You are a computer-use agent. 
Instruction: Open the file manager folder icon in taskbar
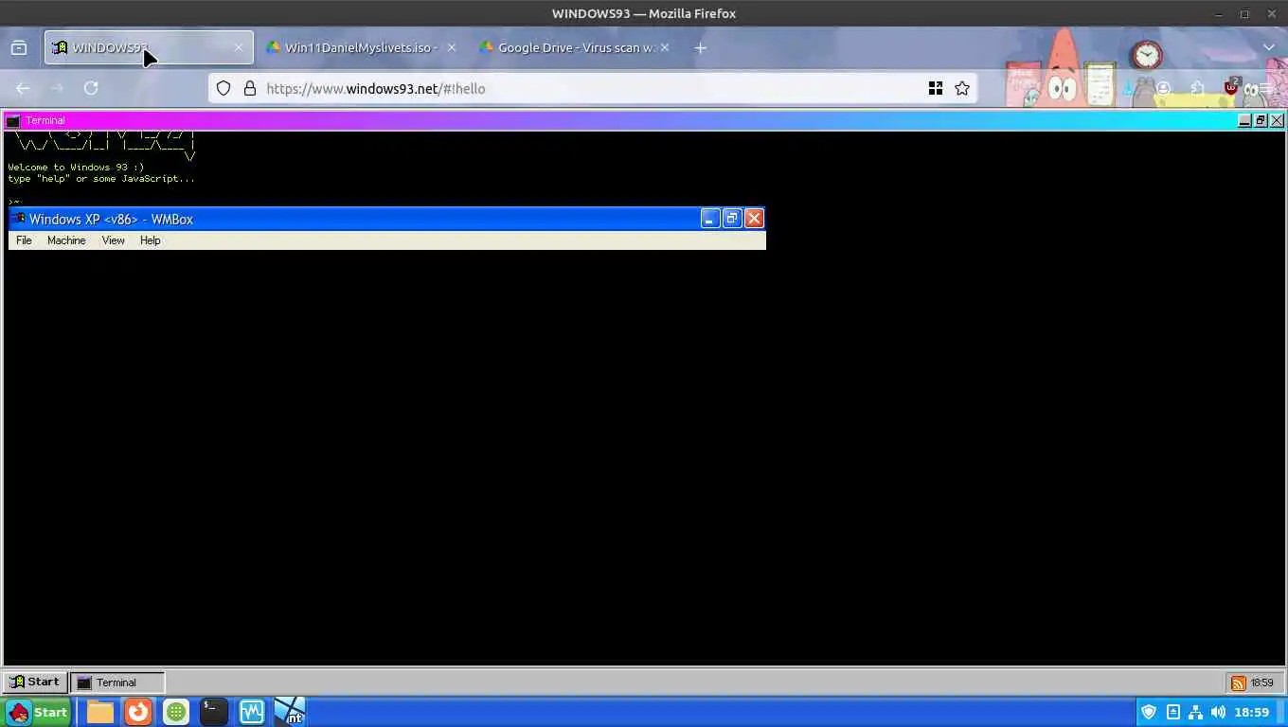coord(100,712)
